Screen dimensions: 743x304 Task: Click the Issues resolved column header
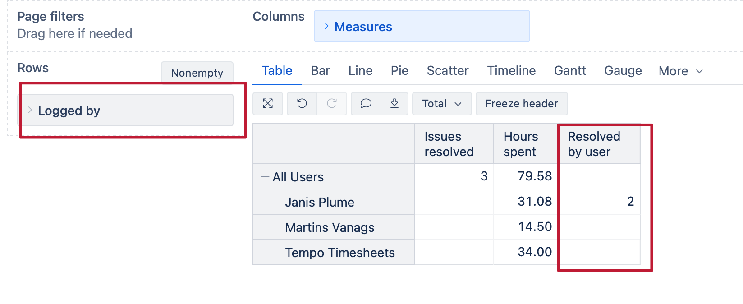(x=449, y=144)
